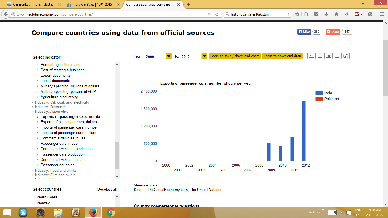The height and width of the screenshot is (218, 388).
Task: Switch to vertical column chart view
Action: 328,56
